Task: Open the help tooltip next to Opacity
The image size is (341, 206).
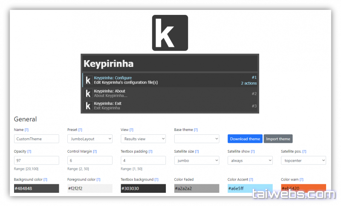Action: pos(29,151)
